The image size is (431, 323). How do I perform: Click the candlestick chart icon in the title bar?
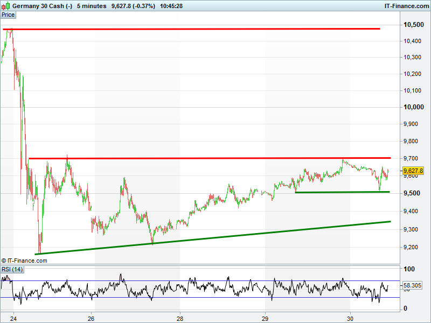pyautogui.click(x=5, y=5)
